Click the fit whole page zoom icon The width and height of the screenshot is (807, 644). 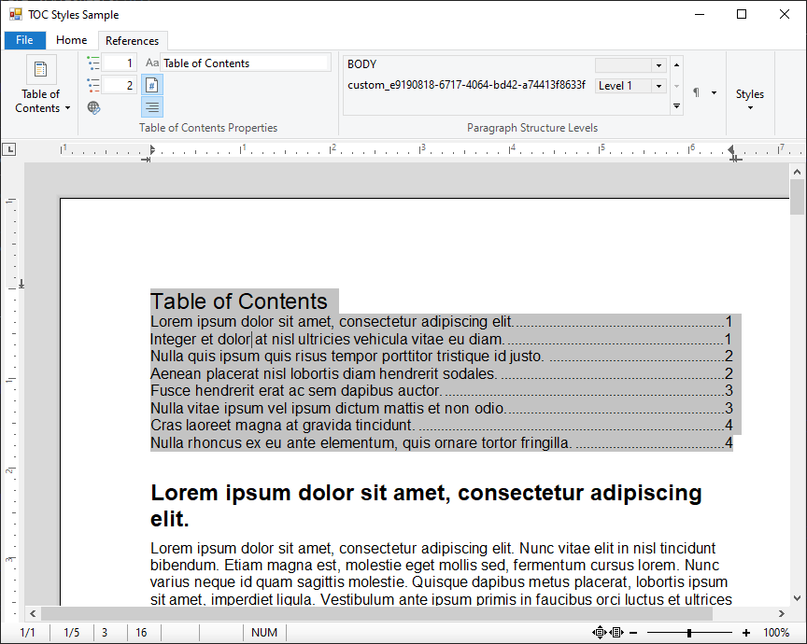coord(599,633)
